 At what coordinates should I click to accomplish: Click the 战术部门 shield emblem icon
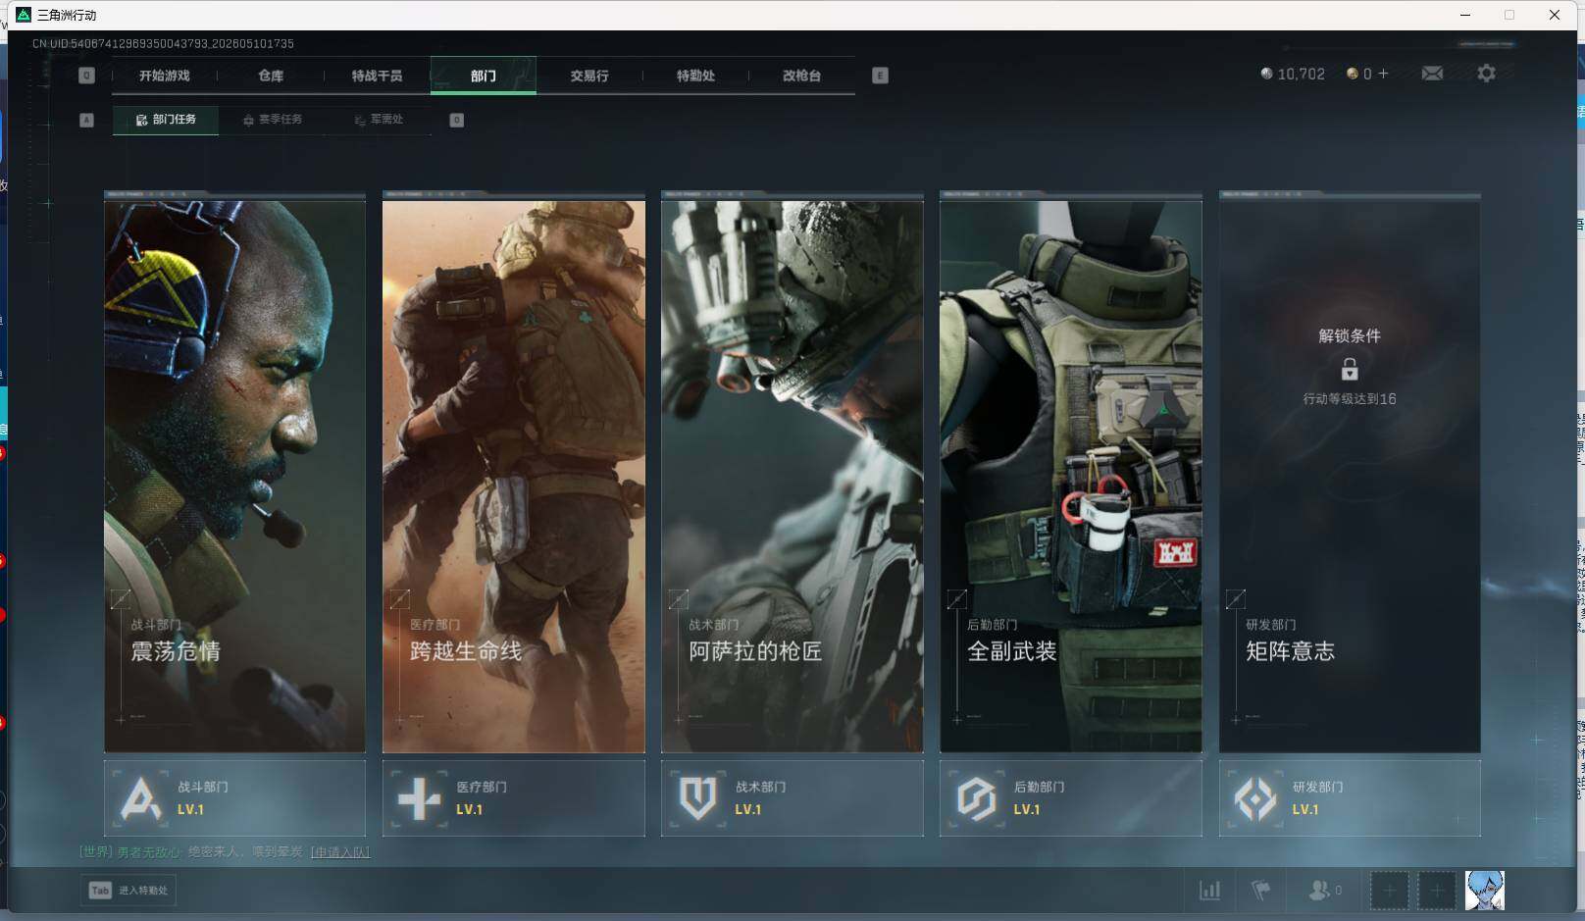(697, 798)
